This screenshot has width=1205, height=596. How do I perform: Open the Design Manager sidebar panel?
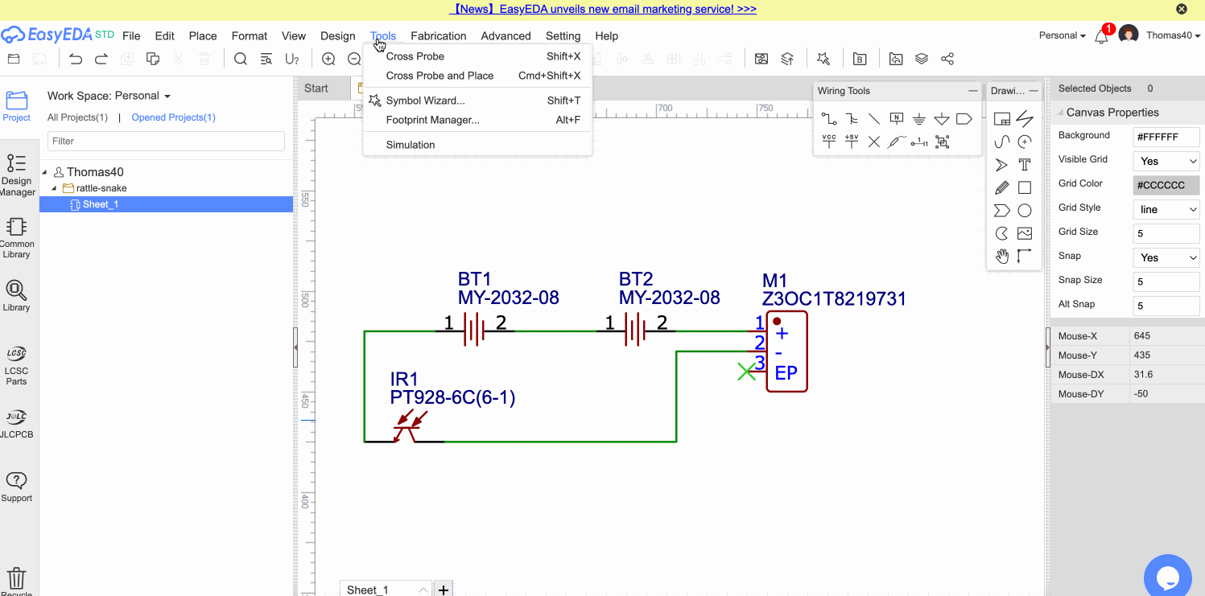17,175
